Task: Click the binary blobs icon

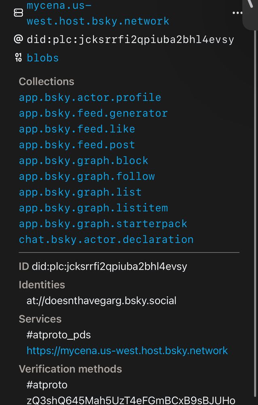Action: pos(18,58)
